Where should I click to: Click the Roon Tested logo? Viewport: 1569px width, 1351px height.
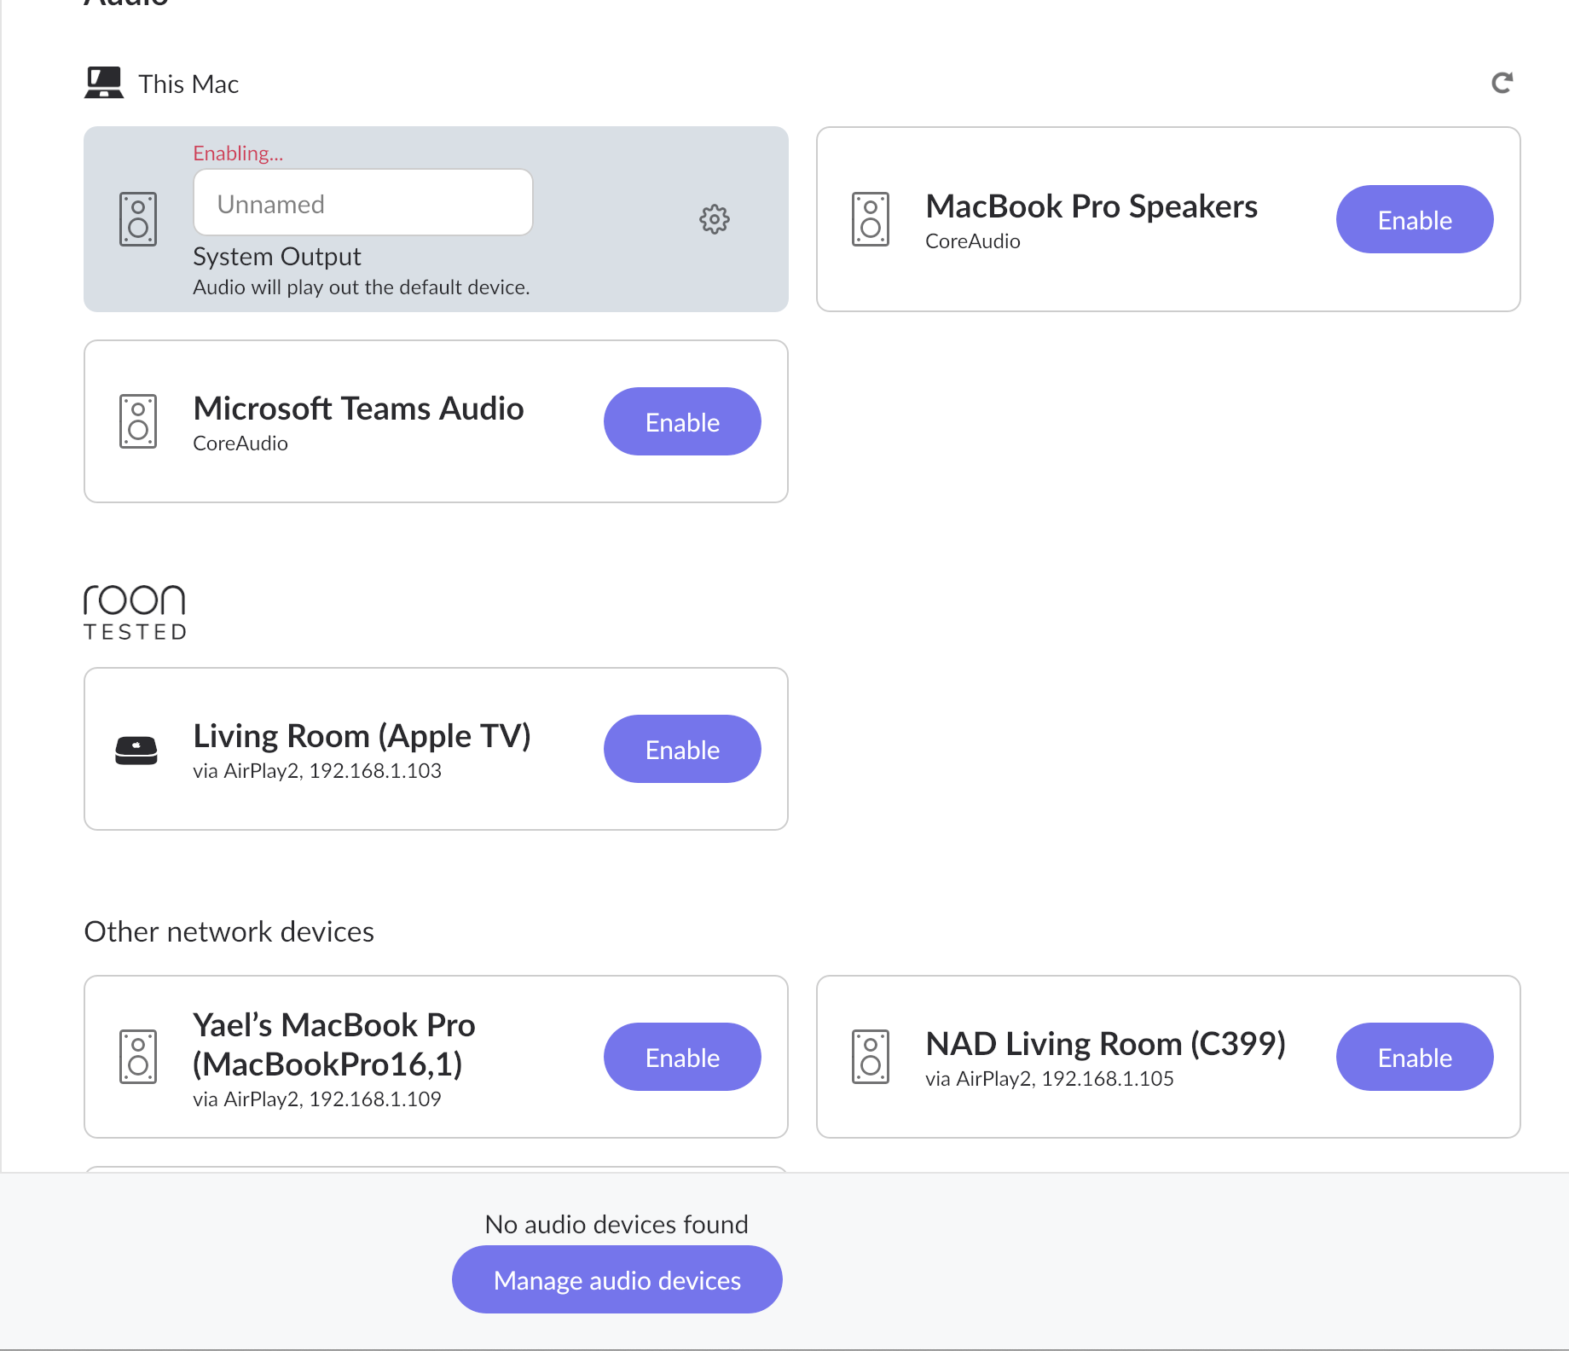135,612
